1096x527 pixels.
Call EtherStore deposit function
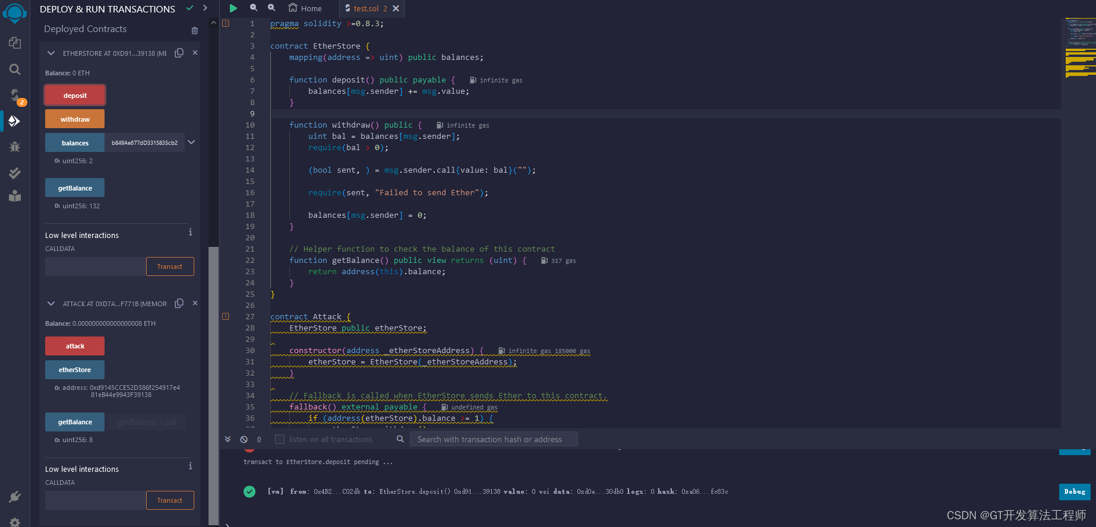[75, 95]
